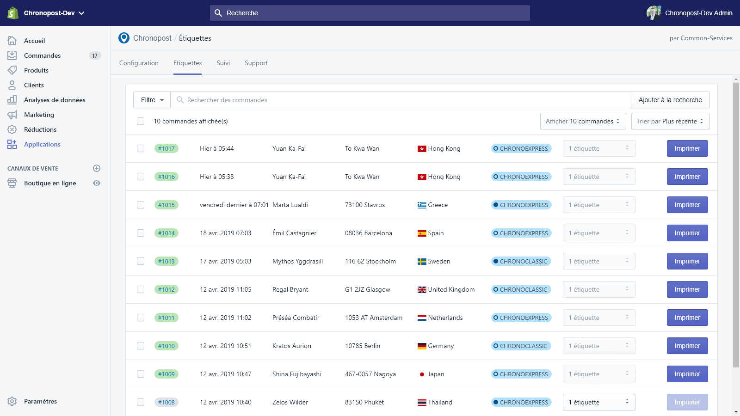The width and height of the screenshot is (740, 416).
Task: Open Paramètres via the gear icon
Action: pos(12,401)
